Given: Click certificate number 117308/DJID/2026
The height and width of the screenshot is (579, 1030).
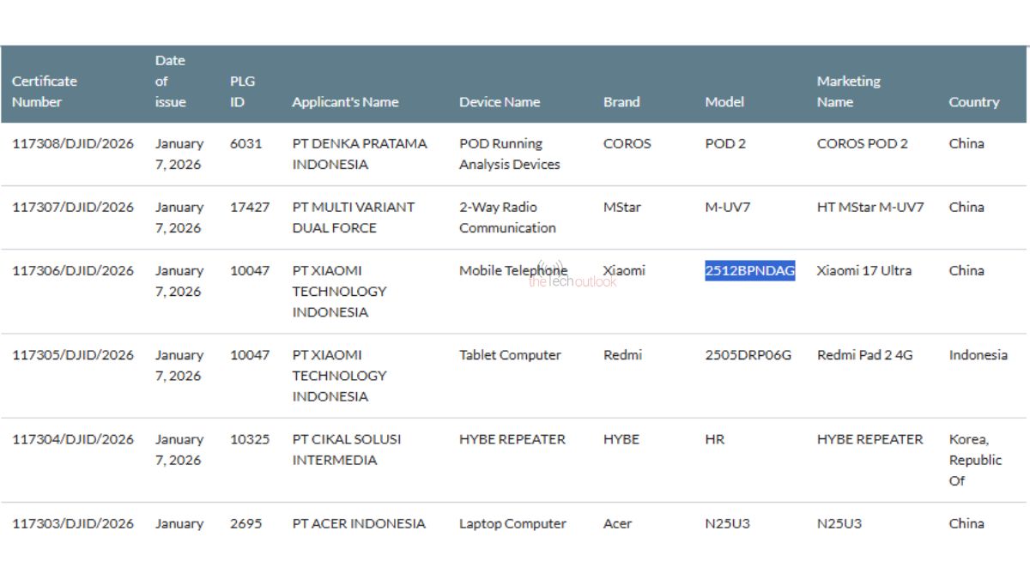Looking at the screenshot, I should (x=73, y=144).
